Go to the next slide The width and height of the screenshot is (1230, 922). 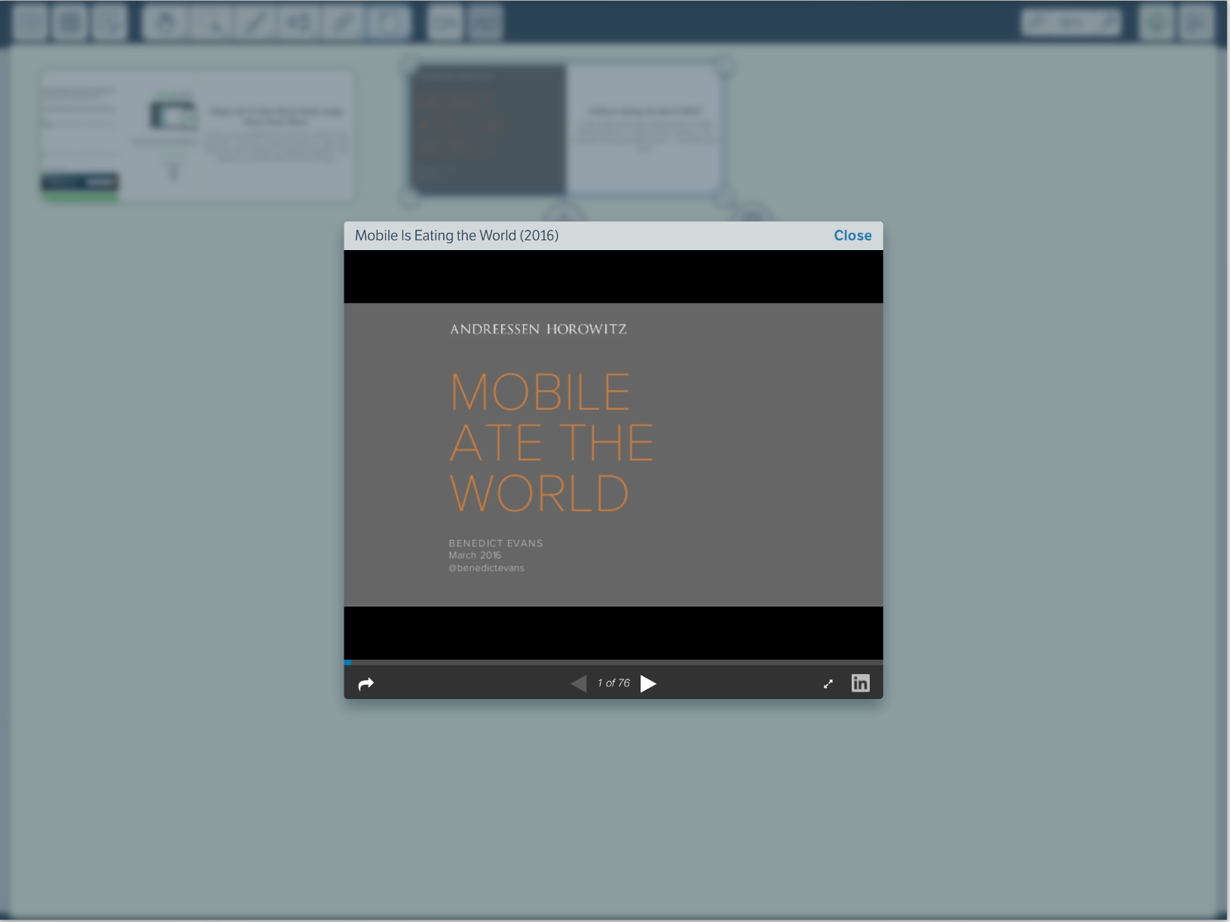click(648, 683)
